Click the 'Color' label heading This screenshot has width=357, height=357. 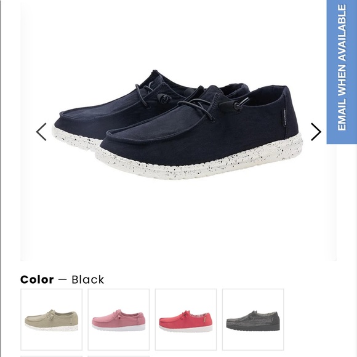pos(37,279)
